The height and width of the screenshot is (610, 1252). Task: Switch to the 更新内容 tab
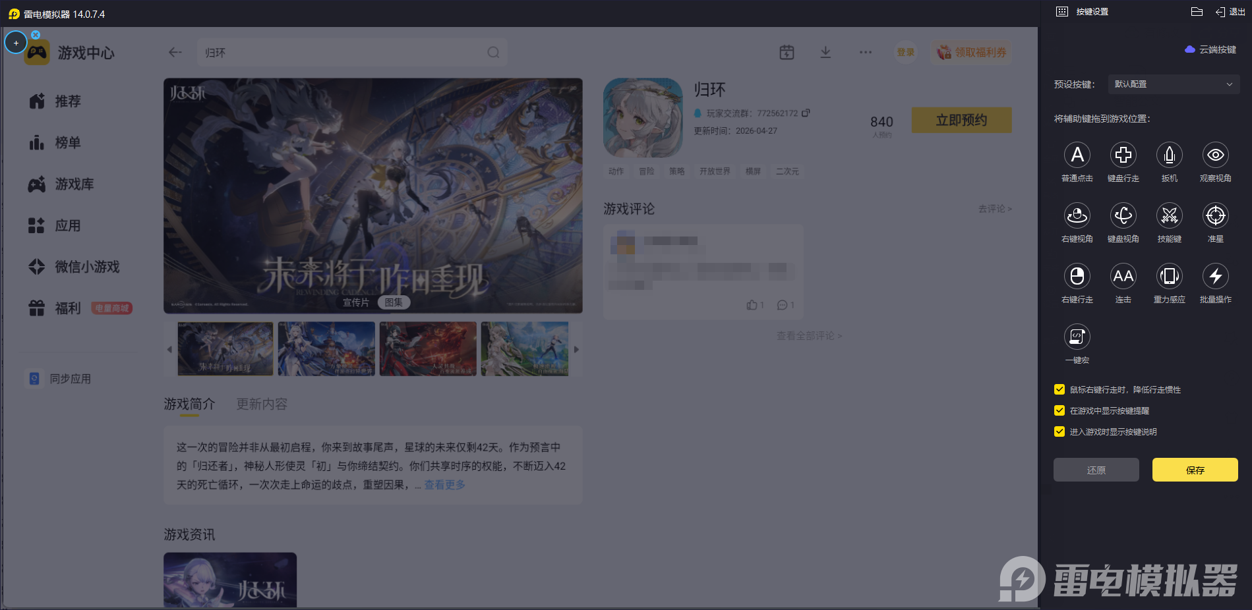pos(262,404)
